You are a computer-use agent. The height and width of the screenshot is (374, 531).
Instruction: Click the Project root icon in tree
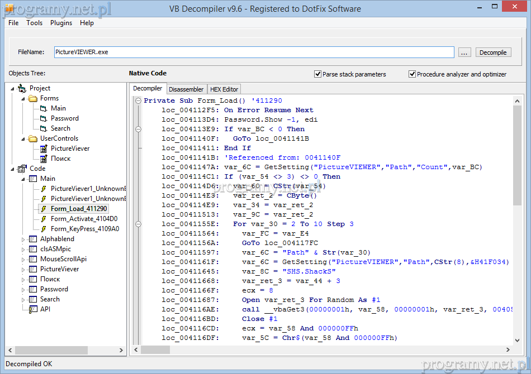coord(22,88)
